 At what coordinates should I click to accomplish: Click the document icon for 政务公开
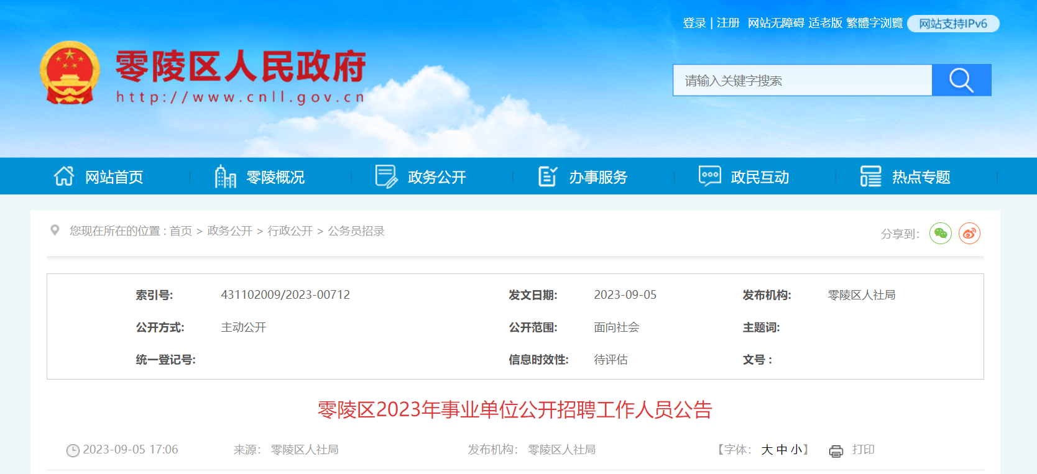(386, 176)
